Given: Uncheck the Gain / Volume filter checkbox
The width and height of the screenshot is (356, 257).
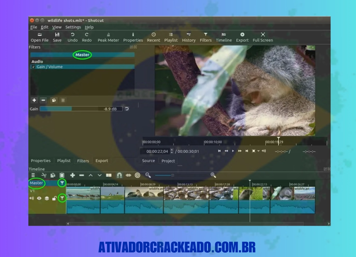Looking at the screenshot, I should point(33,67).
